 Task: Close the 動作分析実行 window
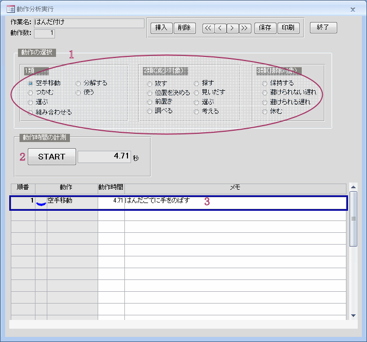353,10
